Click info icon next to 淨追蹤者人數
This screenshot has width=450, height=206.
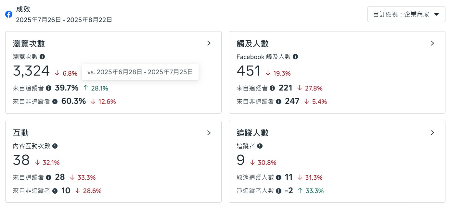pyautogui.click(x=278, y=191)
